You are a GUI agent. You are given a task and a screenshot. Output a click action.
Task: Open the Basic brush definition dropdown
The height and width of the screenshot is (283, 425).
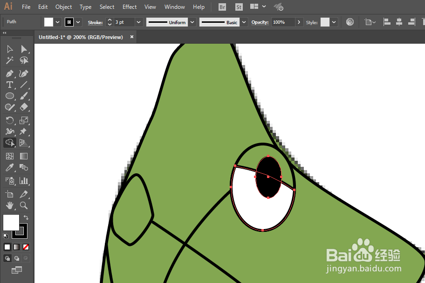click(x=244, y=22)
